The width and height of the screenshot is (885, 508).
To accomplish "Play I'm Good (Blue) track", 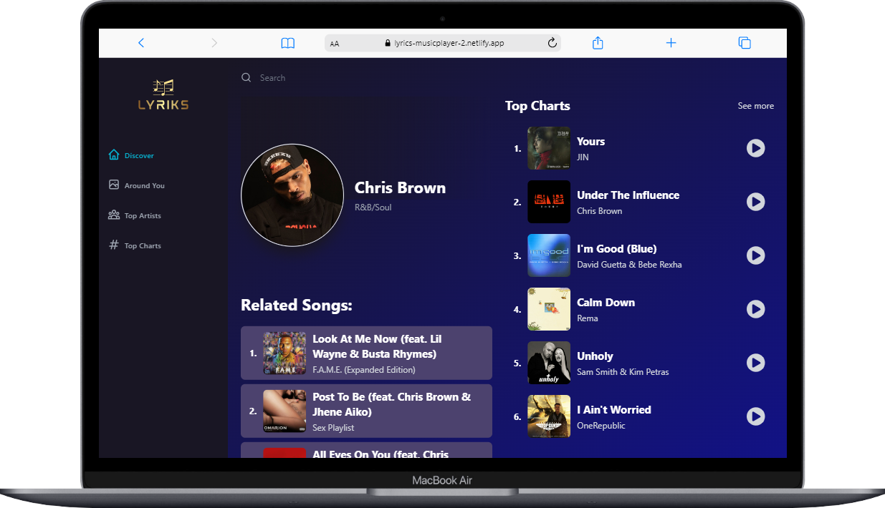I will click(x=755, y=255).
